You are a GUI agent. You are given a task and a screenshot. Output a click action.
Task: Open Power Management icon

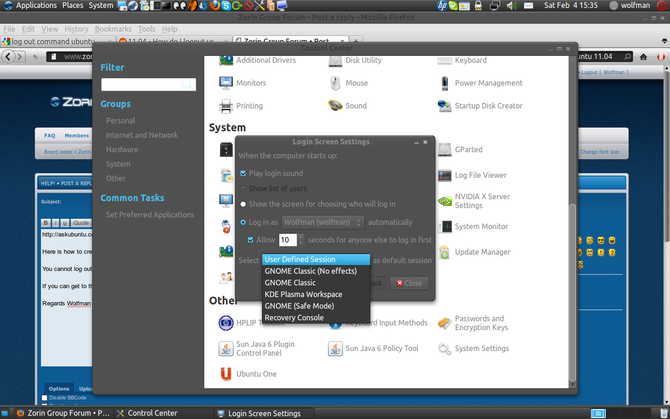(445, 83)
